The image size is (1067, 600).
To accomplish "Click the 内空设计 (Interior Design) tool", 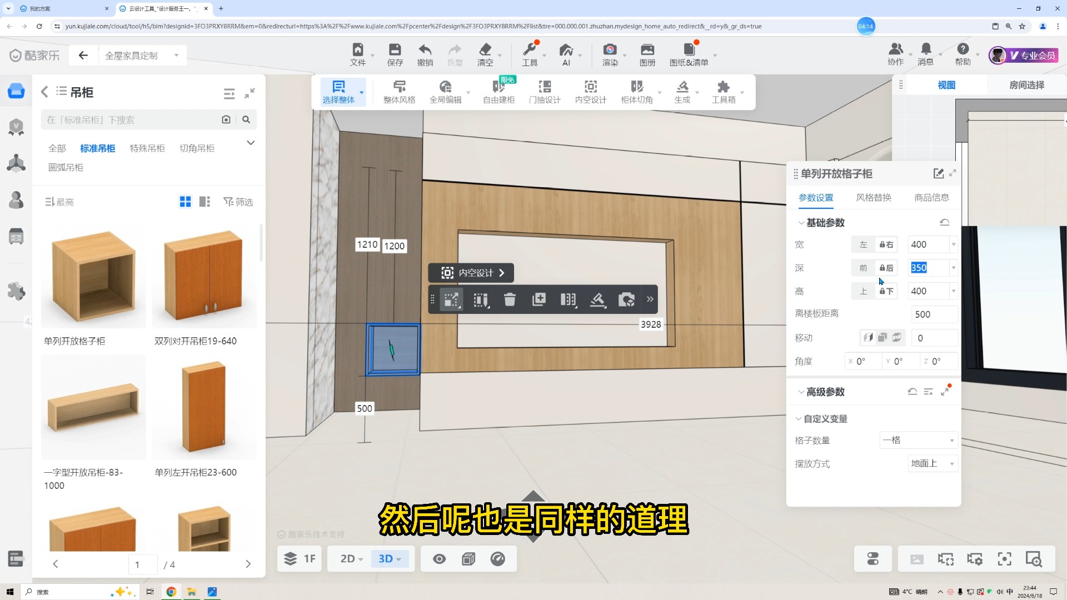I will click(x=471, y=273).
